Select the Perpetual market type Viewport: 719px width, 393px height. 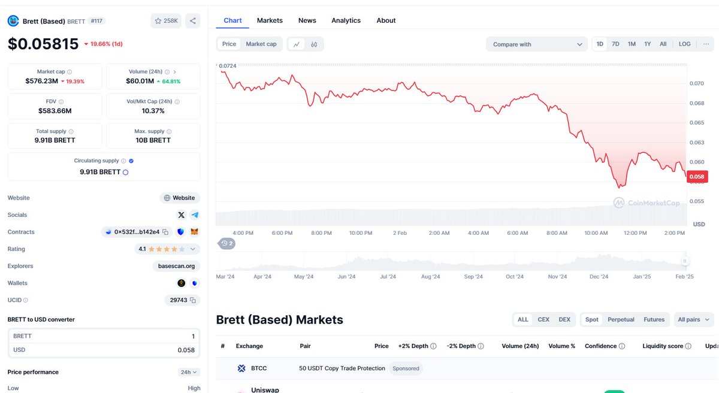tap(621, 320)
